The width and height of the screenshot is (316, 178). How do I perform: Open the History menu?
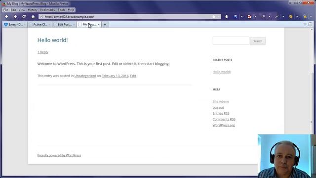(32, 10)
